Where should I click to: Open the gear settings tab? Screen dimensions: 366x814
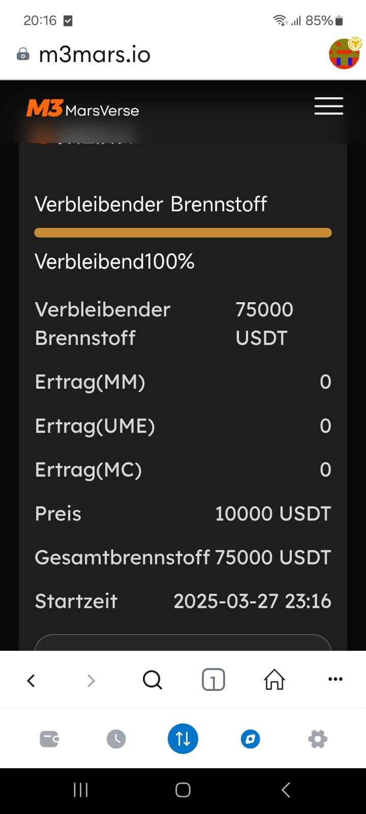318,739
